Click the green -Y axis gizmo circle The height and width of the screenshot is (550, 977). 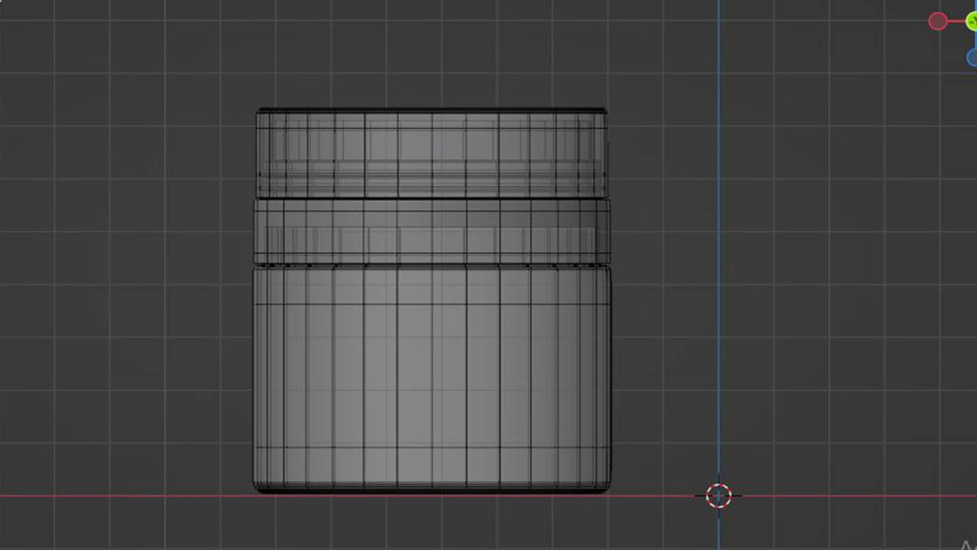click(971, 21)
